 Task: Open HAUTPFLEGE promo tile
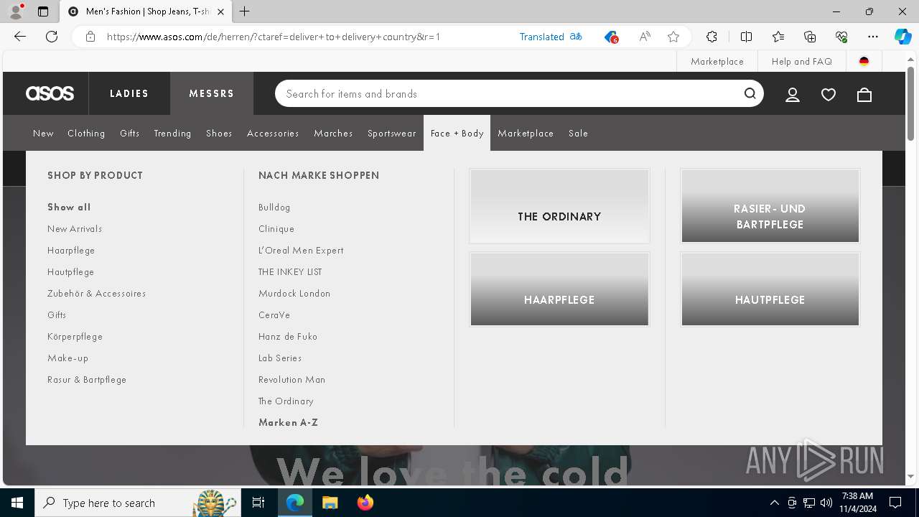coord(770,289)
